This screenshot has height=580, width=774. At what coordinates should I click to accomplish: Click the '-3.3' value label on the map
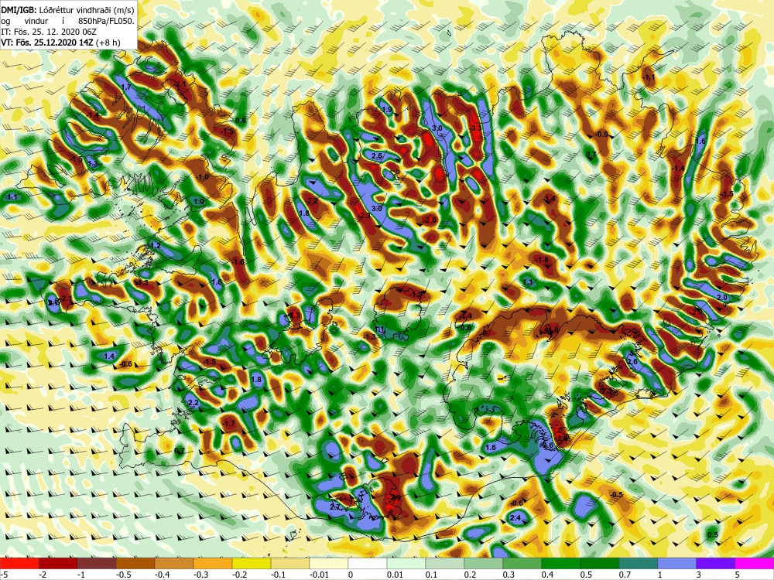[x=476, y=128]
